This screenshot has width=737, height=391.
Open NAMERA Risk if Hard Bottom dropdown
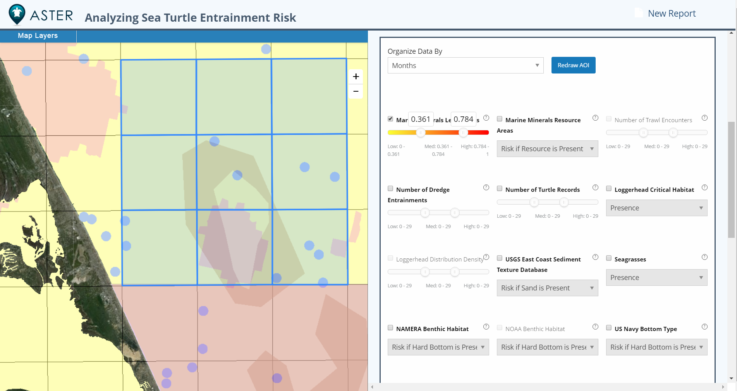pos(438,347)
